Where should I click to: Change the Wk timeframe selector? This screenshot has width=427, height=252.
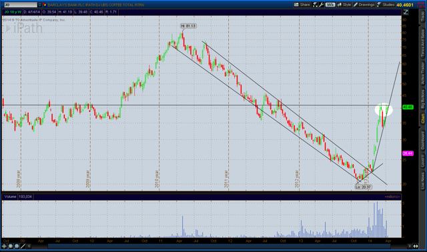click(x=330, y=5)
